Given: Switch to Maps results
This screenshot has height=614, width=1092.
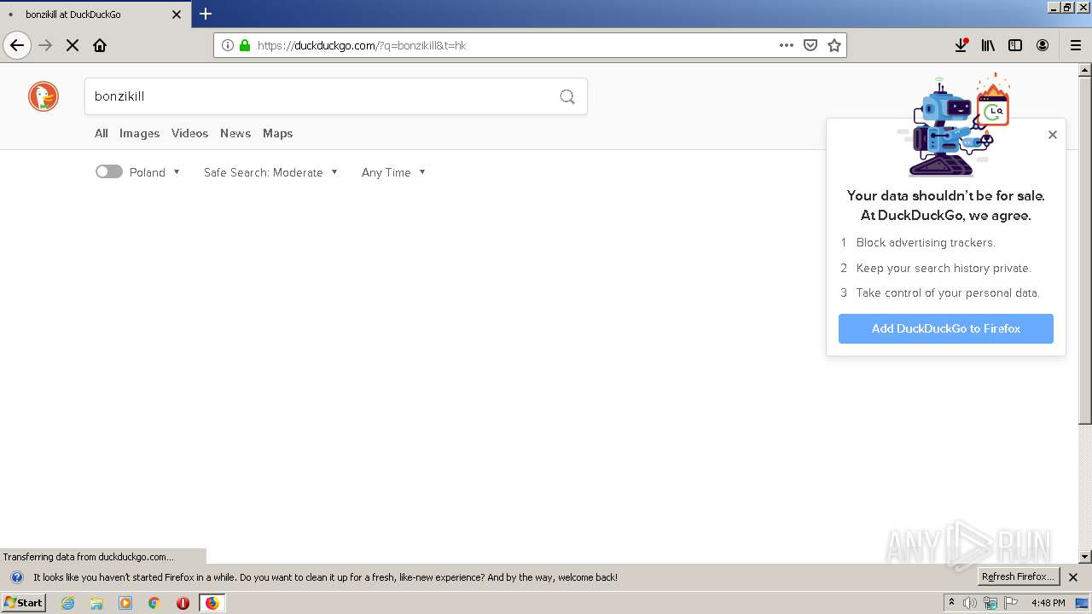Looking at the screenshot, I should click(x=277, y=133).
